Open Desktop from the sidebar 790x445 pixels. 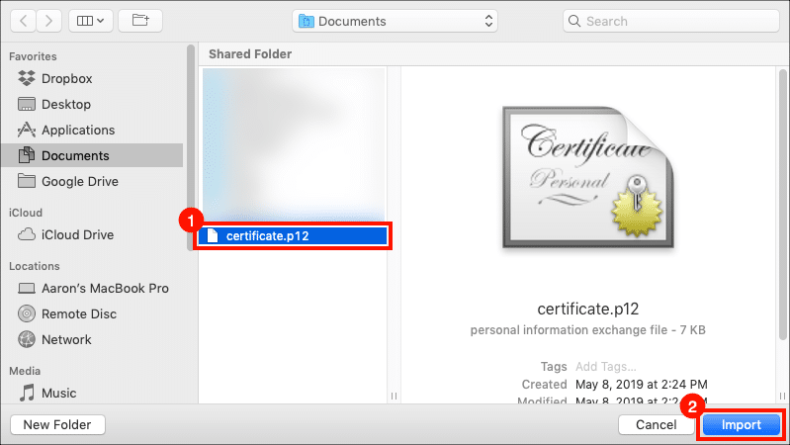(65, 104)
